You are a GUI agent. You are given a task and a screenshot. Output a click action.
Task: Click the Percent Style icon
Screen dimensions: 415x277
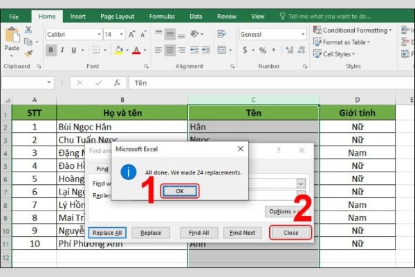pyautogui.click(x=262, y=50)
